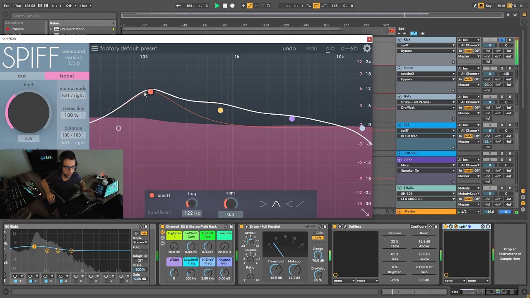Solo the Kick track

tap(502, 40)
